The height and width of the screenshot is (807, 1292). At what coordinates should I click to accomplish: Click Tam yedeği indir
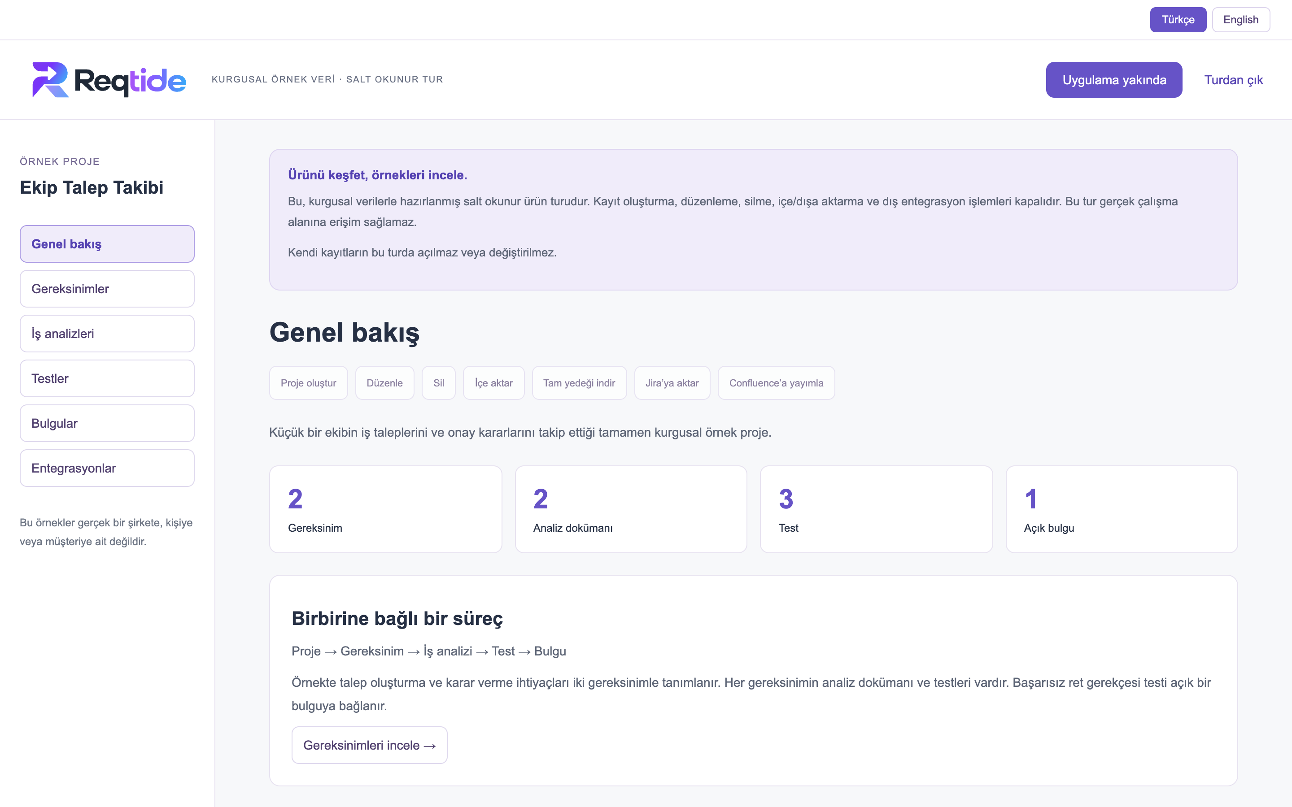click(x=579, y=383)
